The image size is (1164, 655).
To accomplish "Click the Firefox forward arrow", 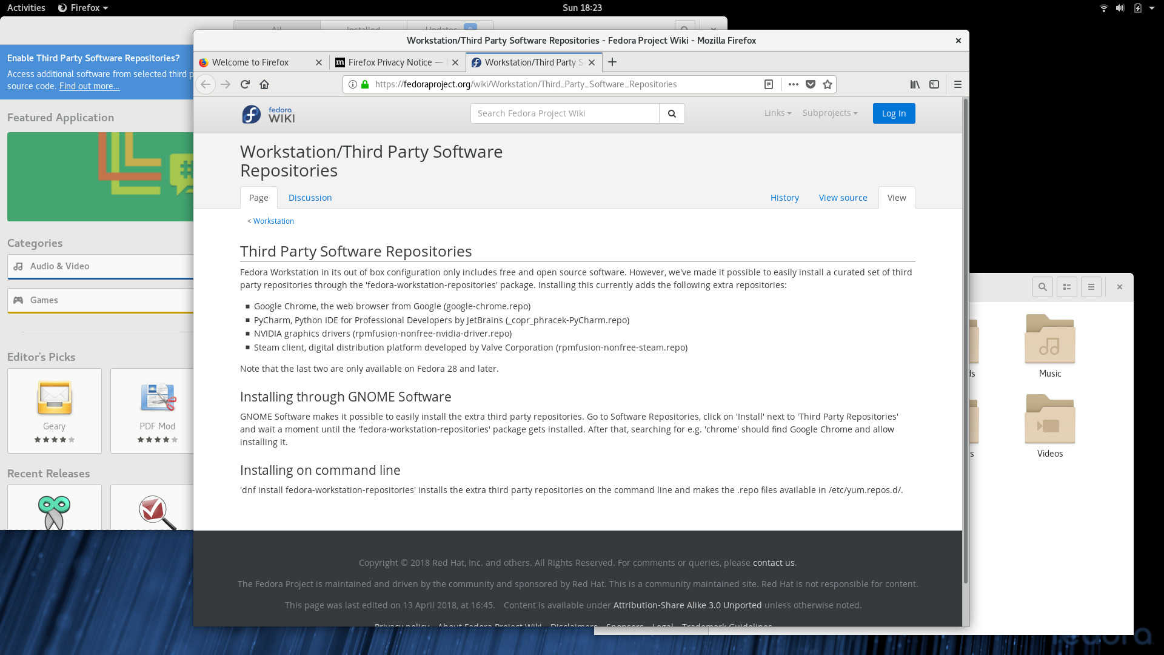I will (226, 84).
